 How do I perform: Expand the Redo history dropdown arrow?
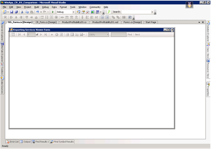[x=48, y=12]
